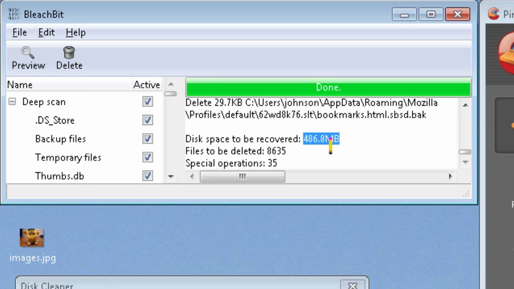The width and height of the screenshot is (514, 289).
Task: Open the Edit menu
Action: click(x=46, y=33)
